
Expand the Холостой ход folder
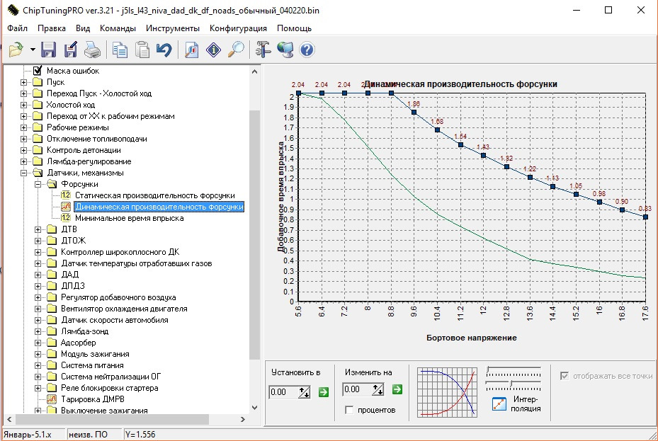coord(23,105)
